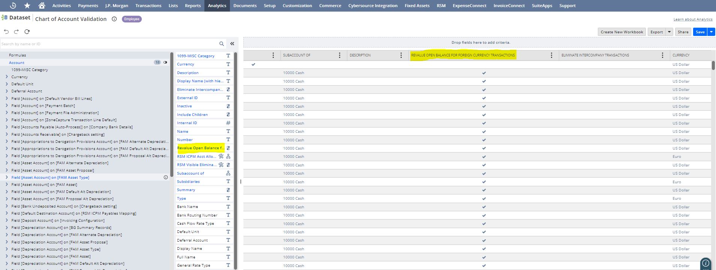Expand Field [Accounts Receivable] on [Chargeback setting]

pyautogui.click(x=7, y=134)
